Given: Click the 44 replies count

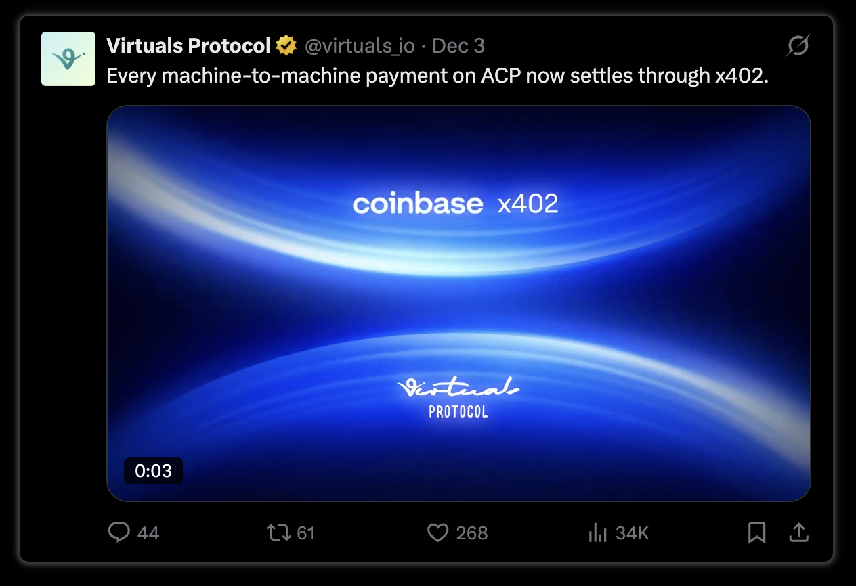Looking at the screenshot, I should pos(148,533).
